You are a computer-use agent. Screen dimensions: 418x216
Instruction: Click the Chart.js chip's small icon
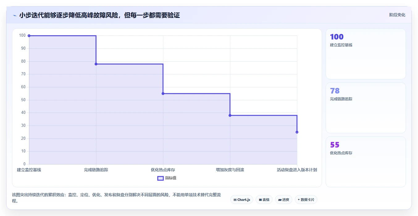tap(235, 200)
